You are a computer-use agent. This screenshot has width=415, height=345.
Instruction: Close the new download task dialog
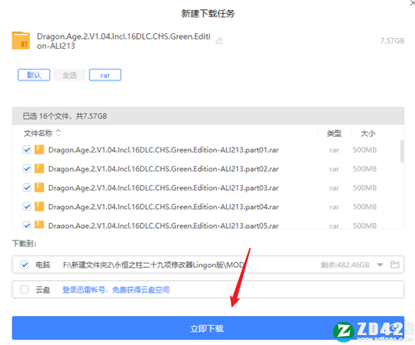coord(412,2)
